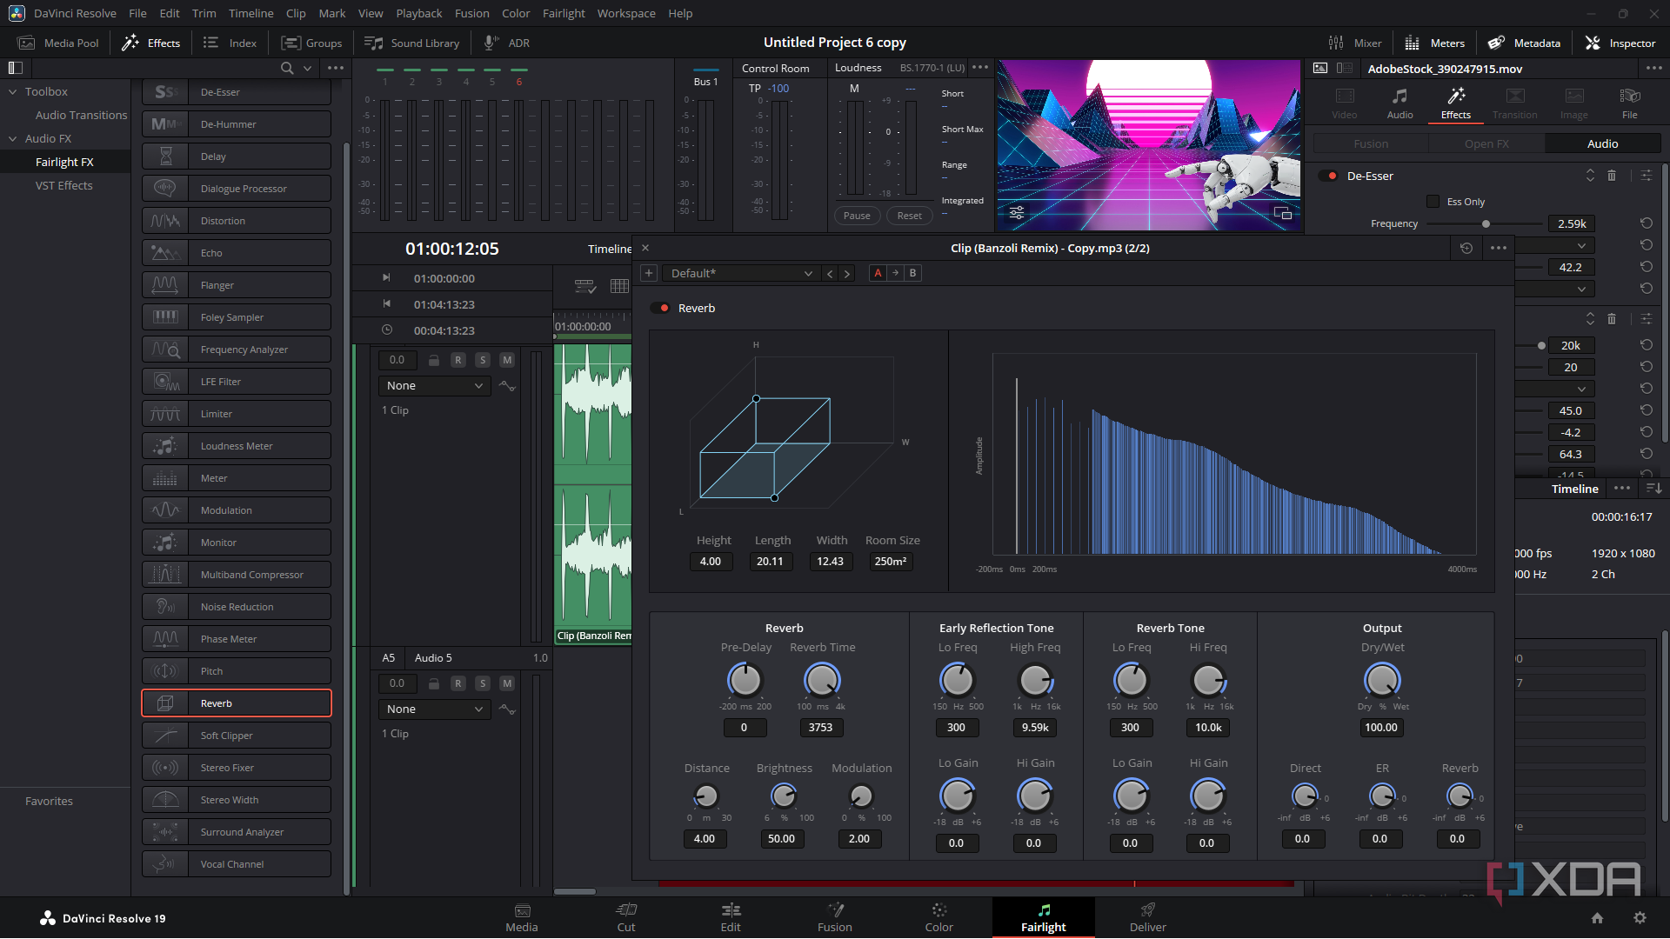Select the Noise Reduction effect
Viewport: 1670px width, 939px height.
click(237, 607)
